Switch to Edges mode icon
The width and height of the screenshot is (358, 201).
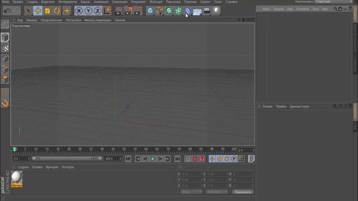point(5,69)
